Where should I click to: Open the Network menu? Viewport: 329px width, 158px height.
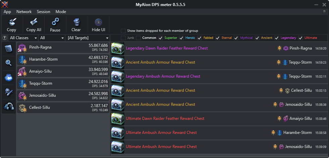click(x=24, y=12)
